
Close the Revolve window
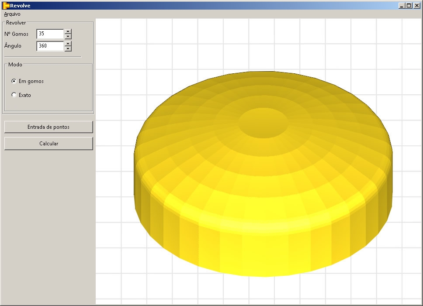click(x=416, y=6)
